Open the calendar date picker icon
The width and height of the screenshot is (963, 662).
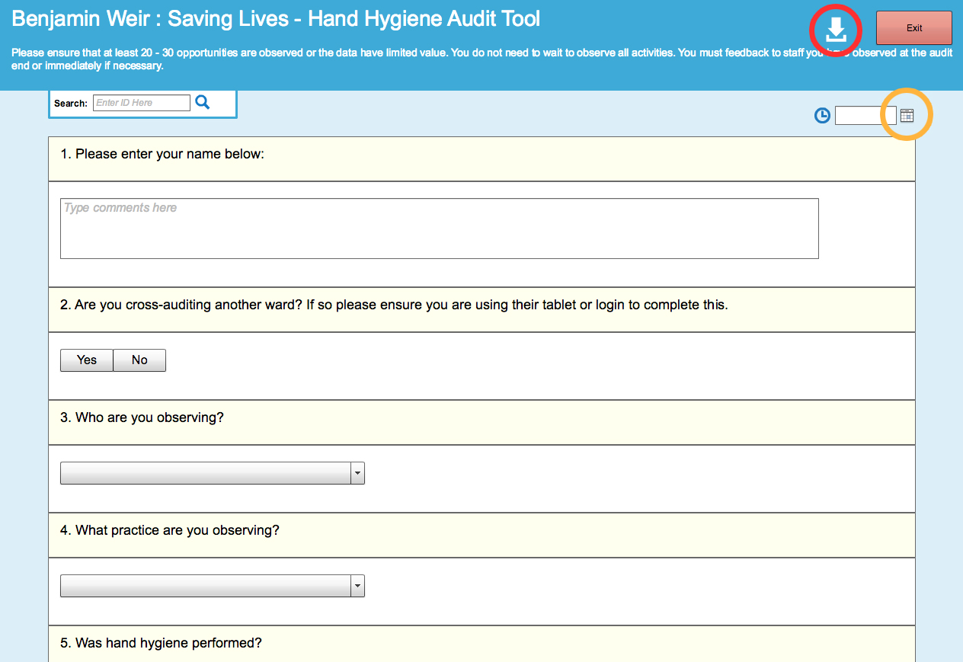tap(907, 116)
